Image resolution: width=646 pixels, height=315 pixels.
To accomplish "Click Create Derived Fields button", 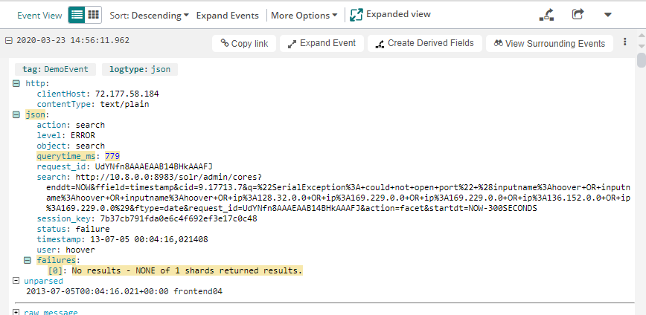I will pyautogui.click(x=423, y=43).
